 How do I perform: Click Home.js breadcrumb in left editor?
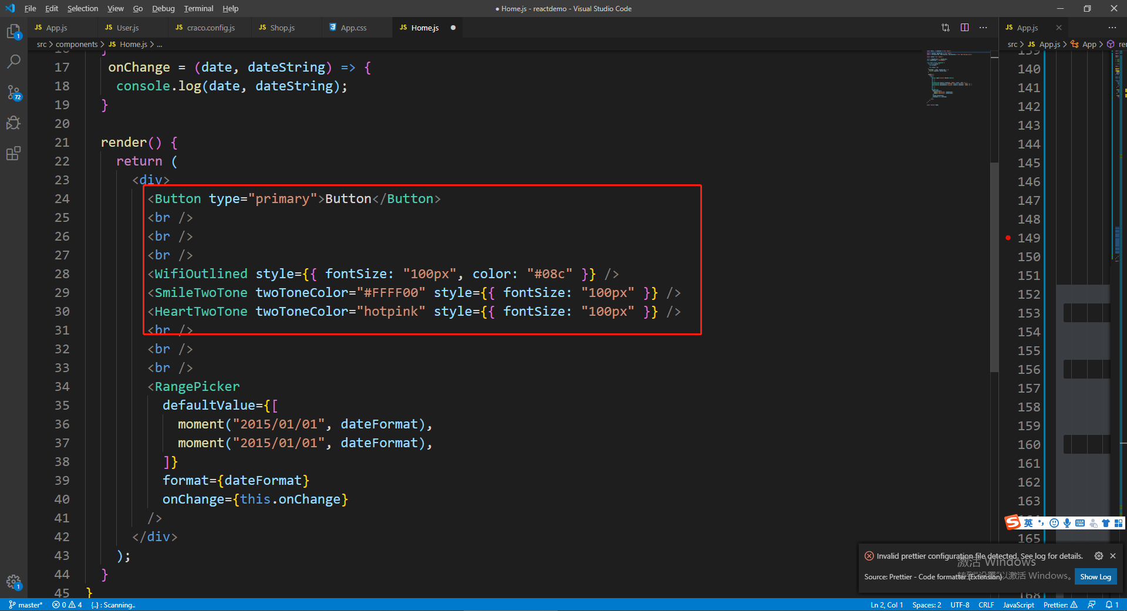click(128, 44)
